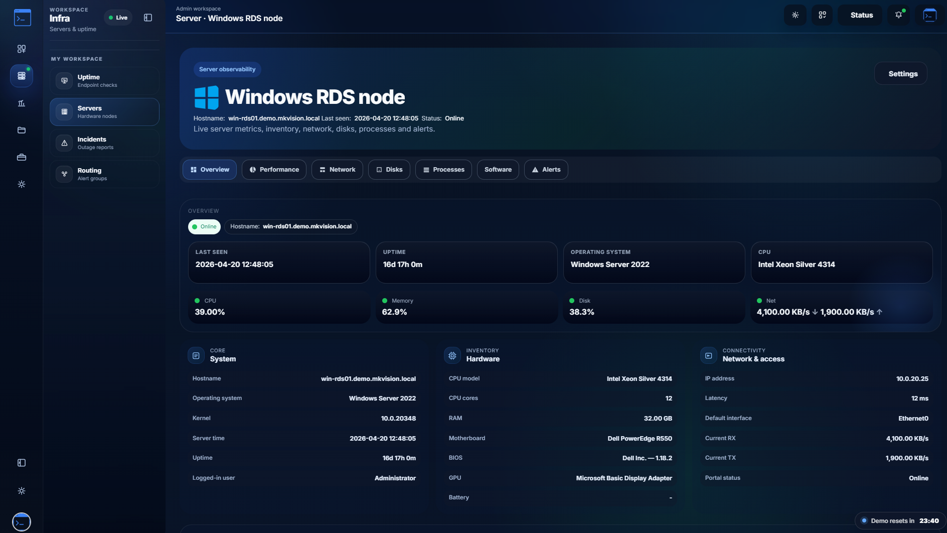This screenshot has height=533, width=947.
Task: Open the terminal avatar at bottom of left rail
Action: 22,522
